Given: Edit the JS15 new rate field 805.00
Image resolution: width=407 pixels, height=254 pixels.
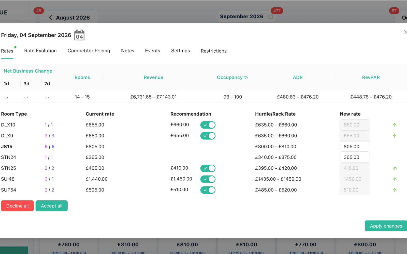Looking at the screenshot, I should coord(355,147).
